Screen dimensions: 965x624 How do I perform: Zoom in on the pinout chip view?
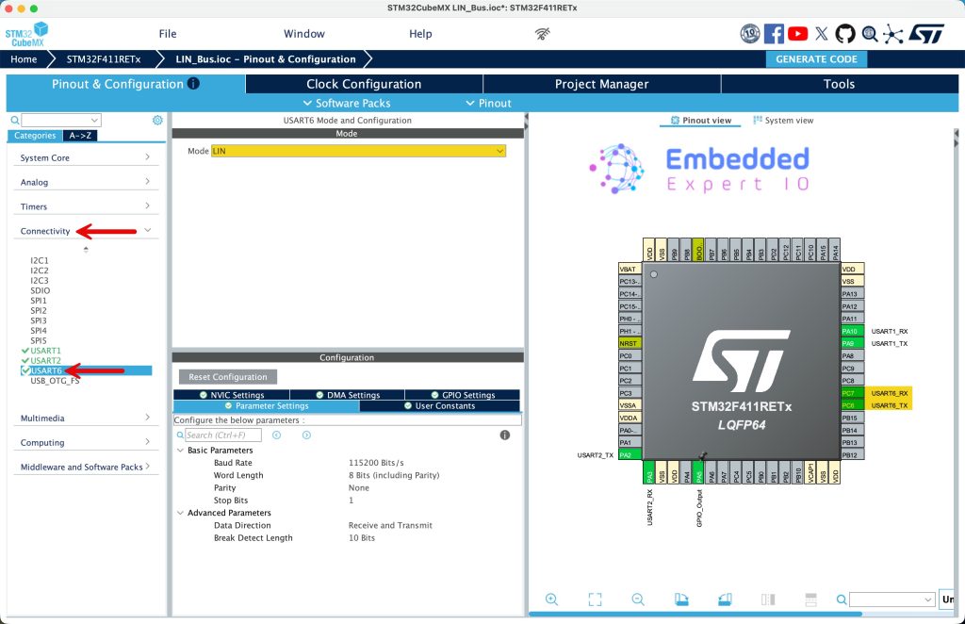551,599
